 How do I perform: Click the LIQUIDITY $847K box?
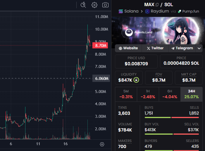point(129,78)
